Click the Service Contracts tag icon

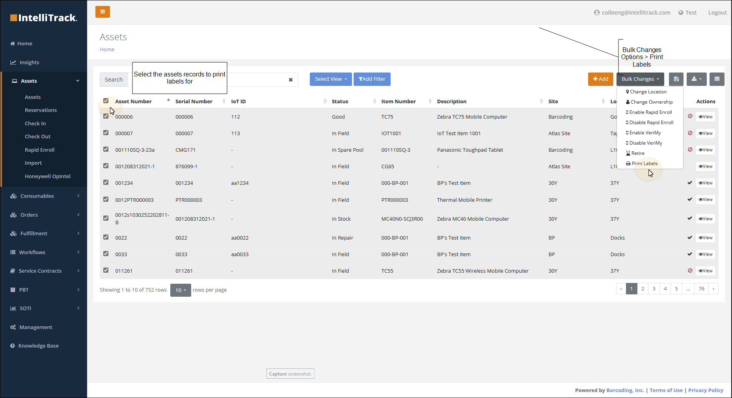[13, 271]
